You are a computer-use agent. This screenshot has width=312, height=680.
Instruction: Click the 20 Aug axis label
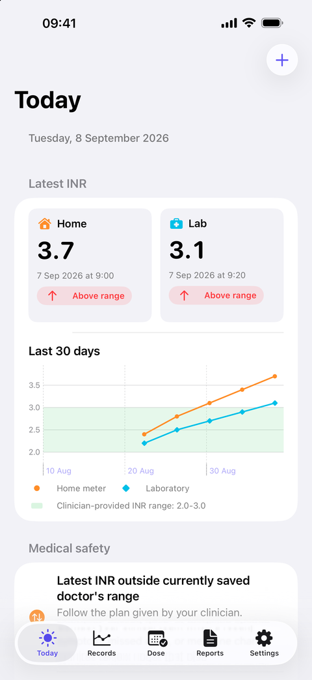[141, 471]
